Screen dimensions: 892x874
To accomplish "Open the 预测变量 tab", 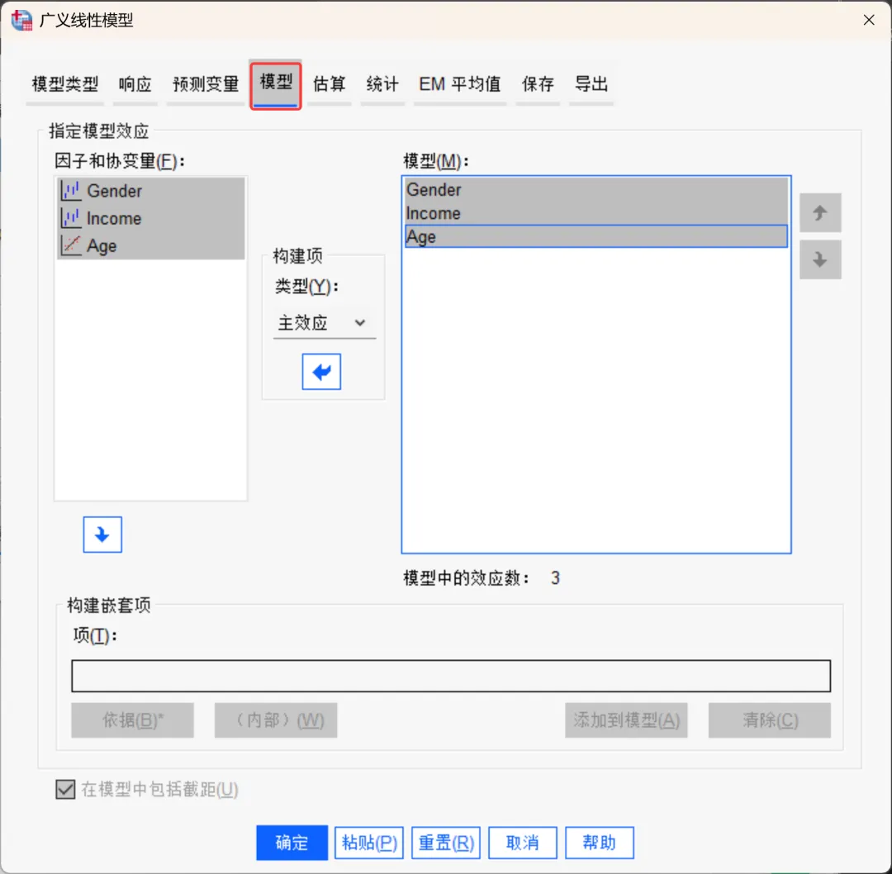I will coord(206,84).
